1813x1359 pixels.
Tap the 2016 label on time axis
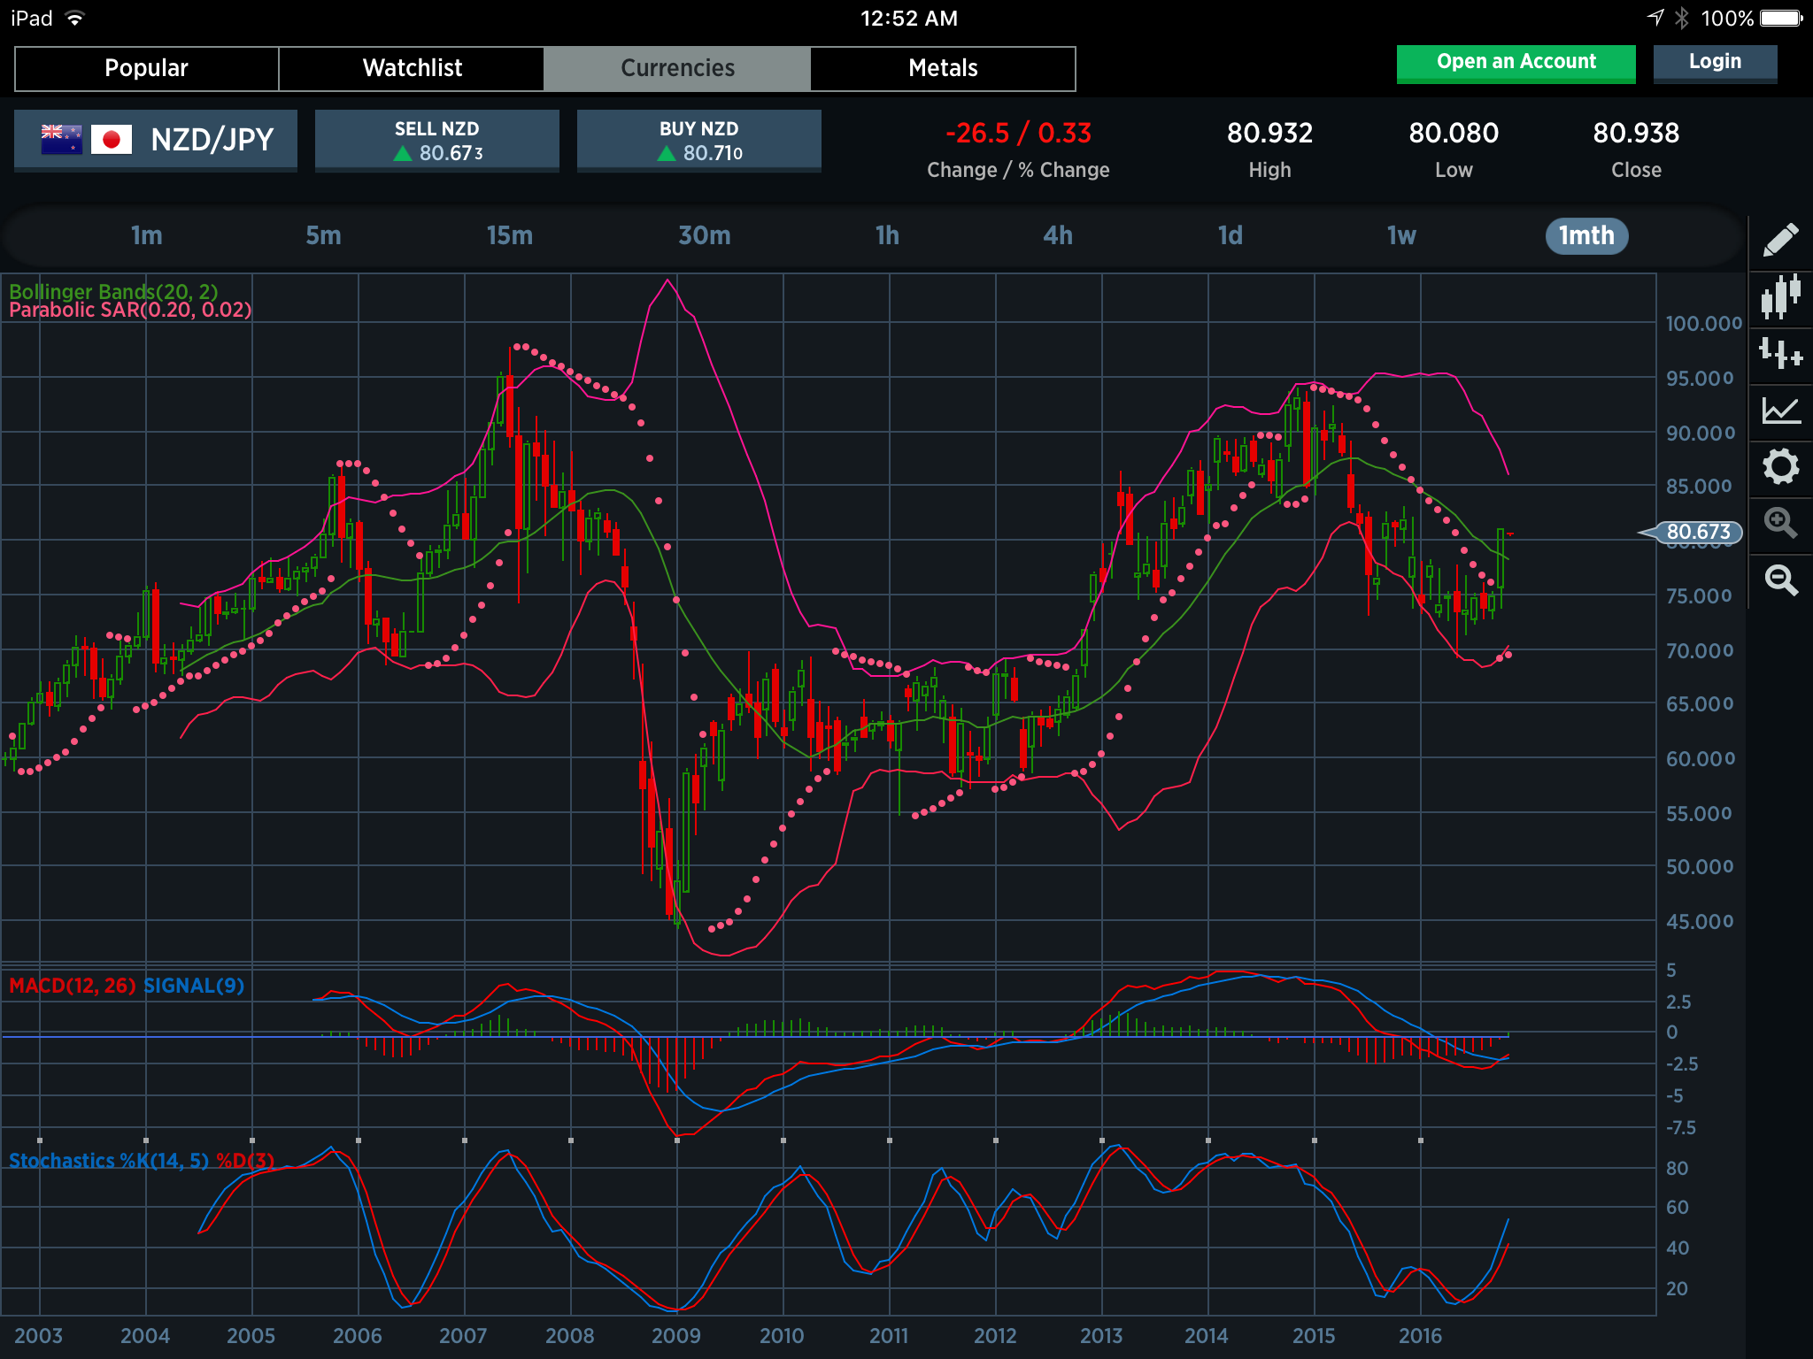(1420, 1336)
